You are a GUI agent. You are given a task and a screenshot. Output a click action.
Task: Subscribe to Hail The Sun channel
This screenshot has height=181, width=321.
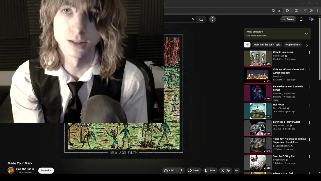[x=46, y=170]
